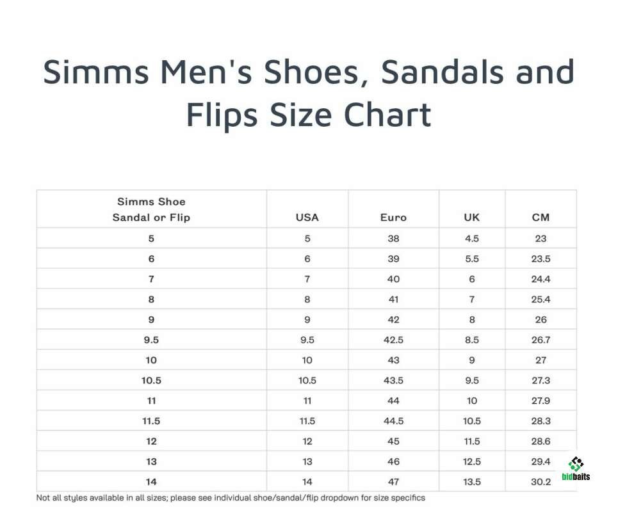
Task: Click the UK 10.5 cell
Action: (472, 421)
